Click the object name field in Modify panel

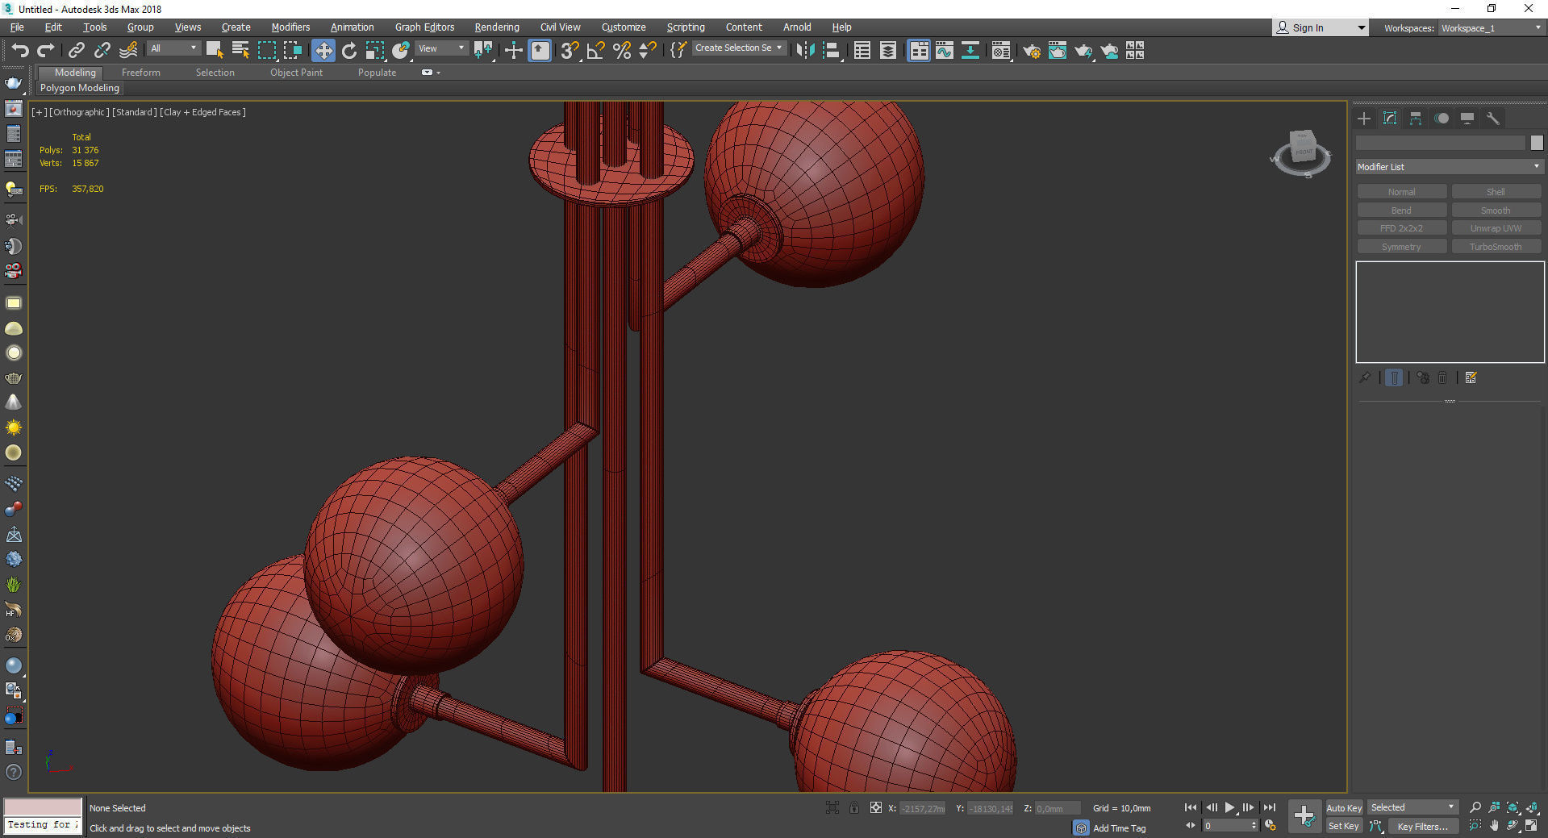[x=1441, y=143]
